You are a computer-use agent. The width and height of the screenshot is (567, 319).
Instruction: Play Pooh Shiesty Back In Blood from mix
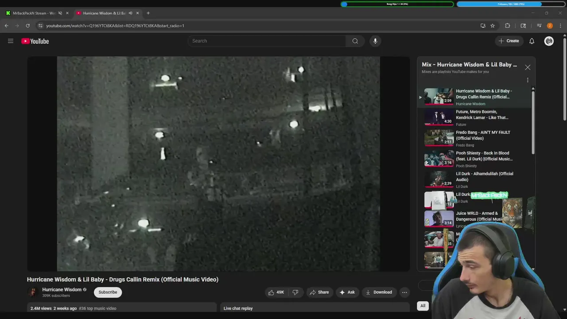coord(474,159)
